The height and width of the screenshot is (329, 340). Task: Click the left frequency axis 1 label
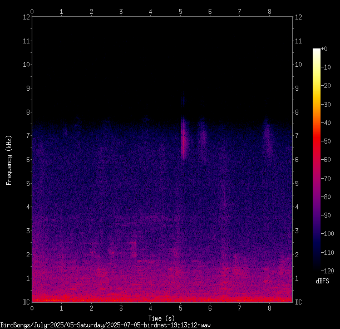[28, 278]
